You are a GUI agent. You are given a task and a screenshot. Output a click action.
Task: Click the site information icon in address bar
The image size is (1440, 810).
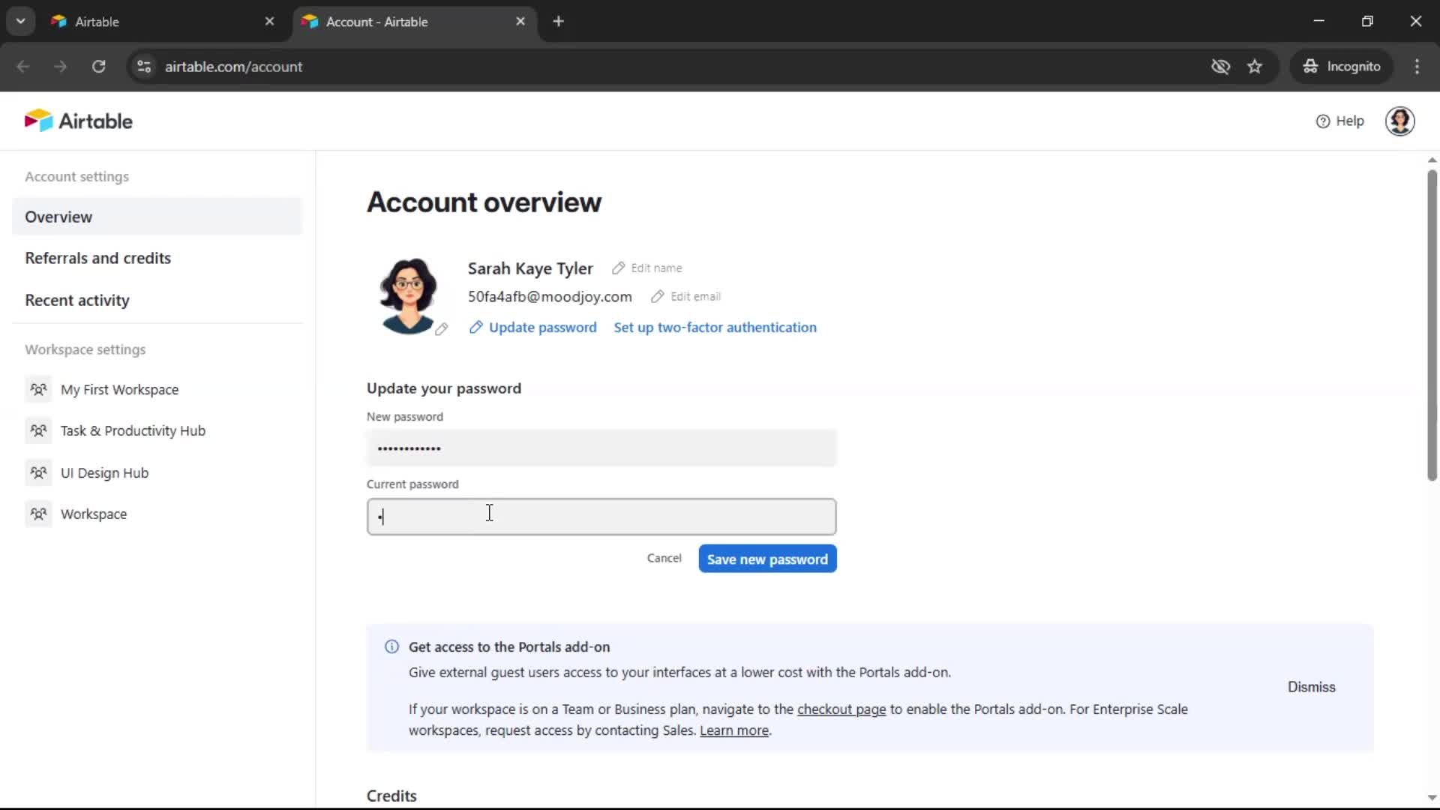click(144, 66)
